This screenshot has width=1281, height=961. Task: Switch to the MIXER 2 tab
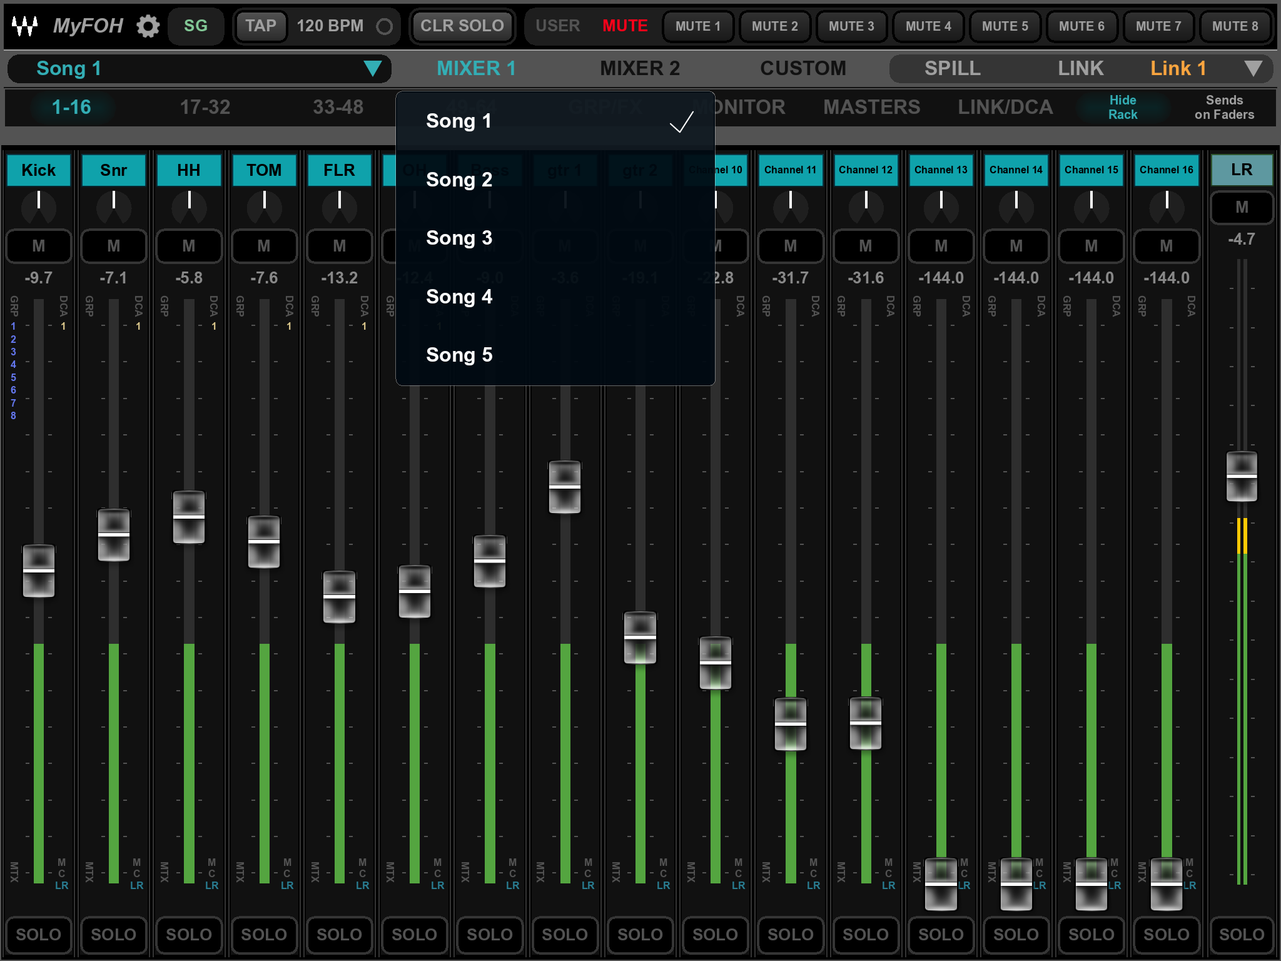click(x=639, y=68)
